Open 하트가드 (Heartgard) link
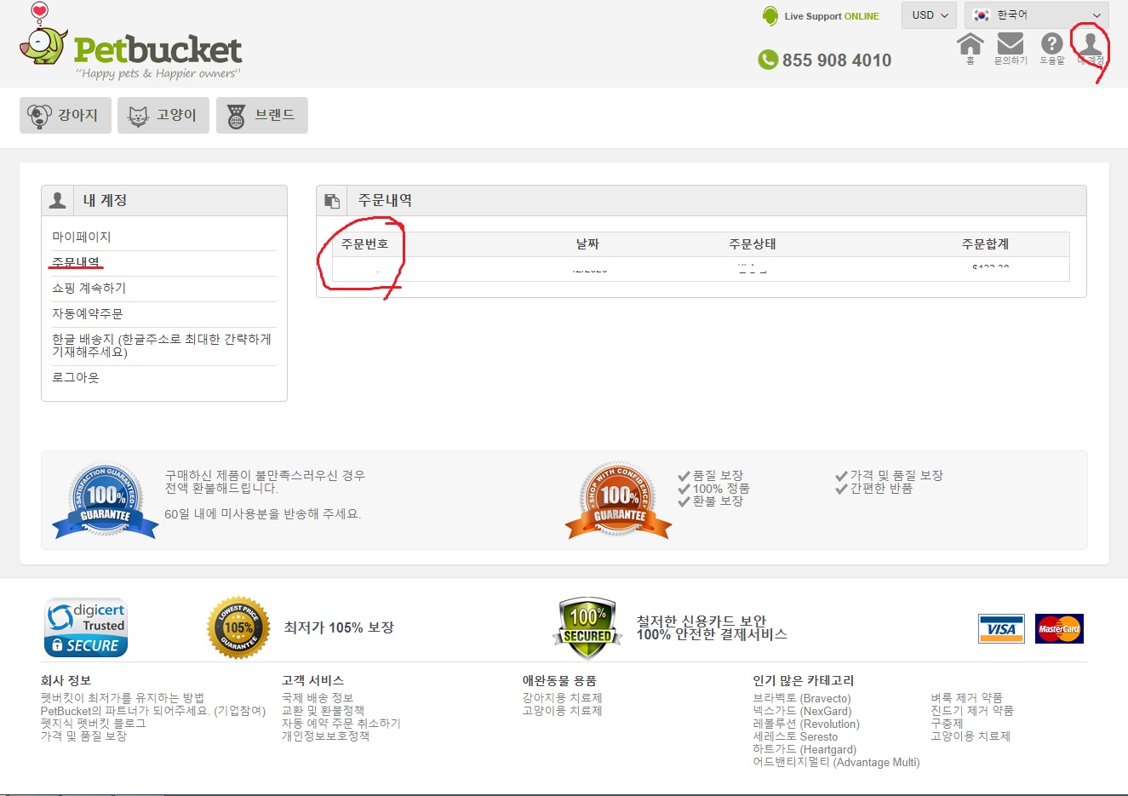Screen dimensions: 1128x796 click(804, 749)
